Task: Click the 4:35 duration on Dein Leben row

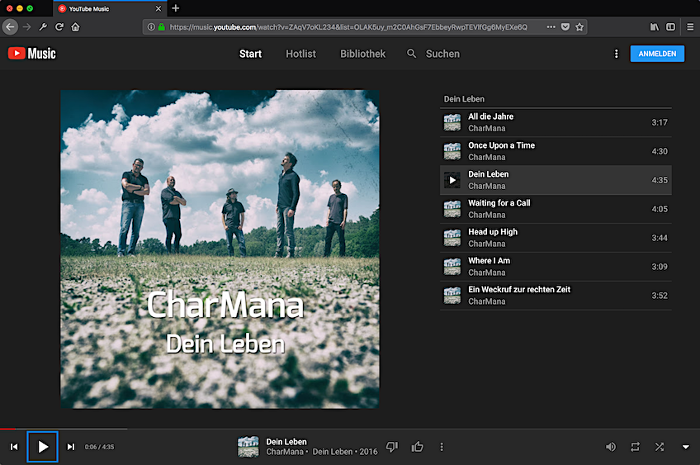Action: [x=660, y=180]
